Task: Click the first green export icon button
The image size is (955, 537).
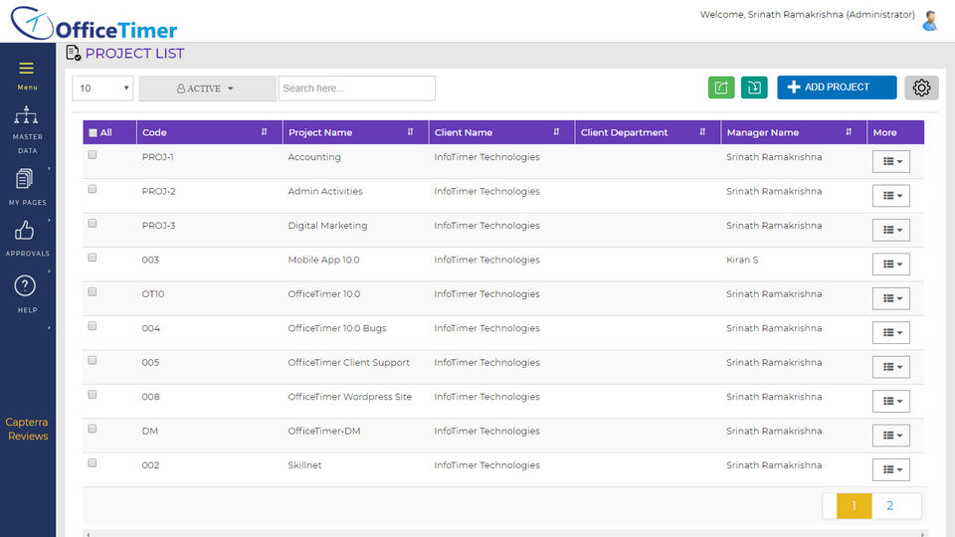Action: pos(721,88)
